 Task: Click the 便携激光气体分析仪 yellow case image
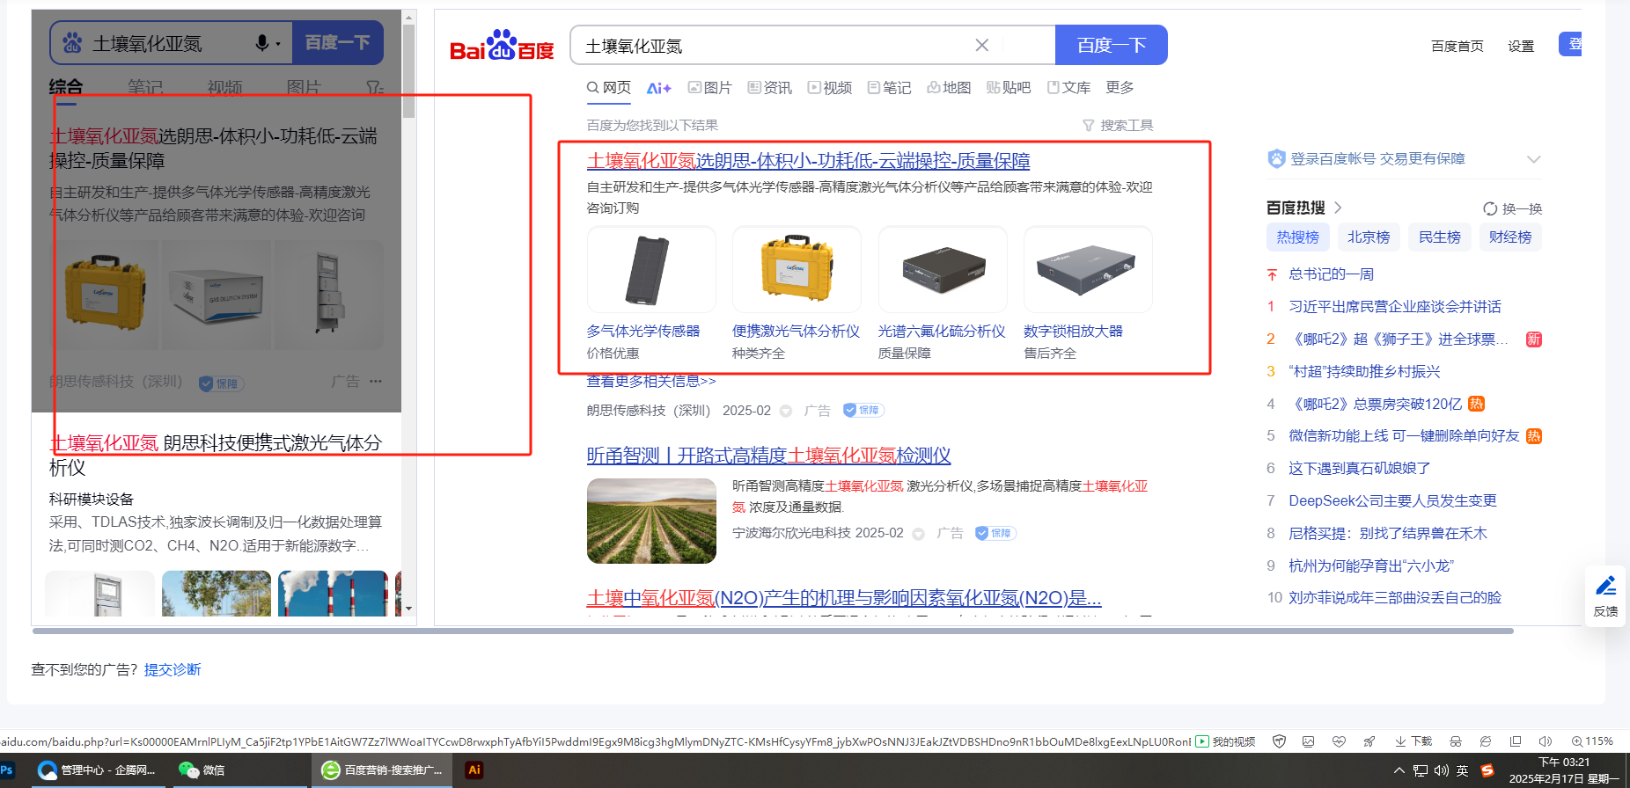pyautogui.click(x=797, y=269)
